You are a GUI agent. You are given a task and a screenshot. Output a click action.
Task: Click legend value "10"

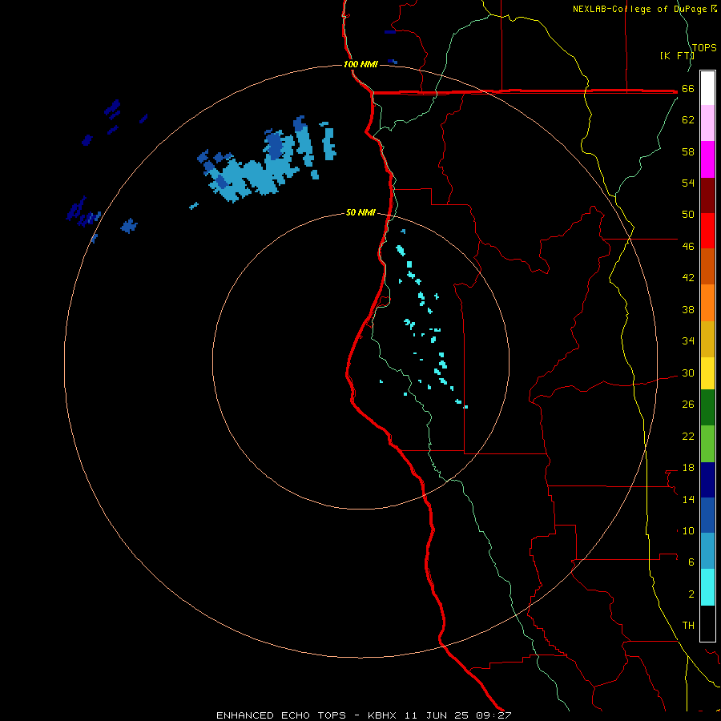point(688,530)
